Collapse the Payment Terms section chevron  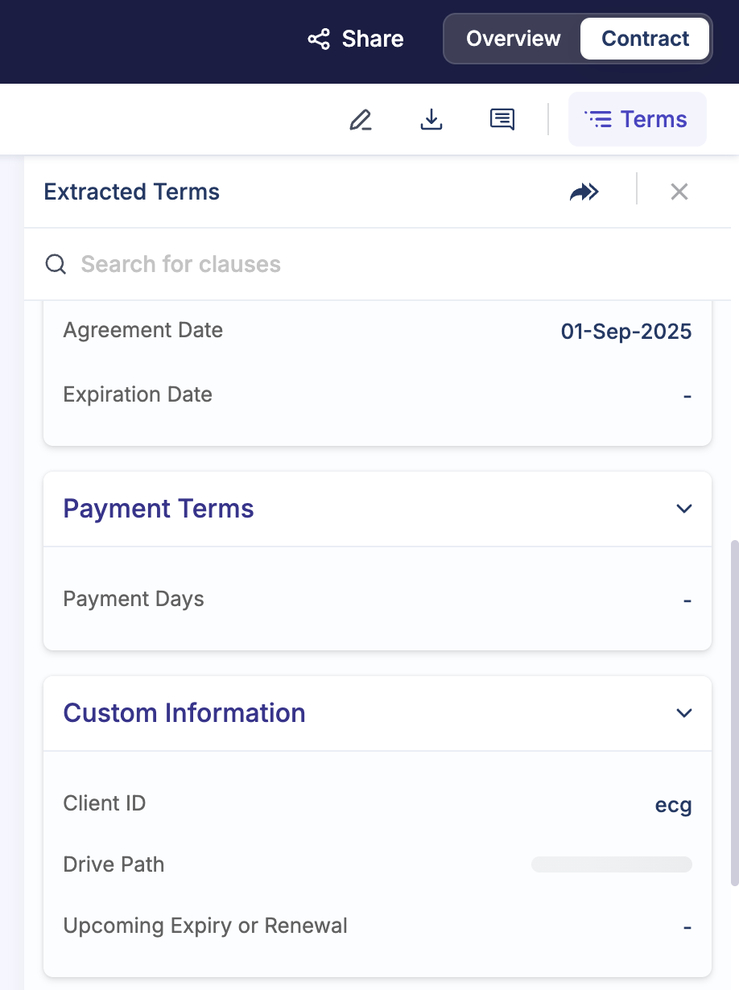[684, 509]
